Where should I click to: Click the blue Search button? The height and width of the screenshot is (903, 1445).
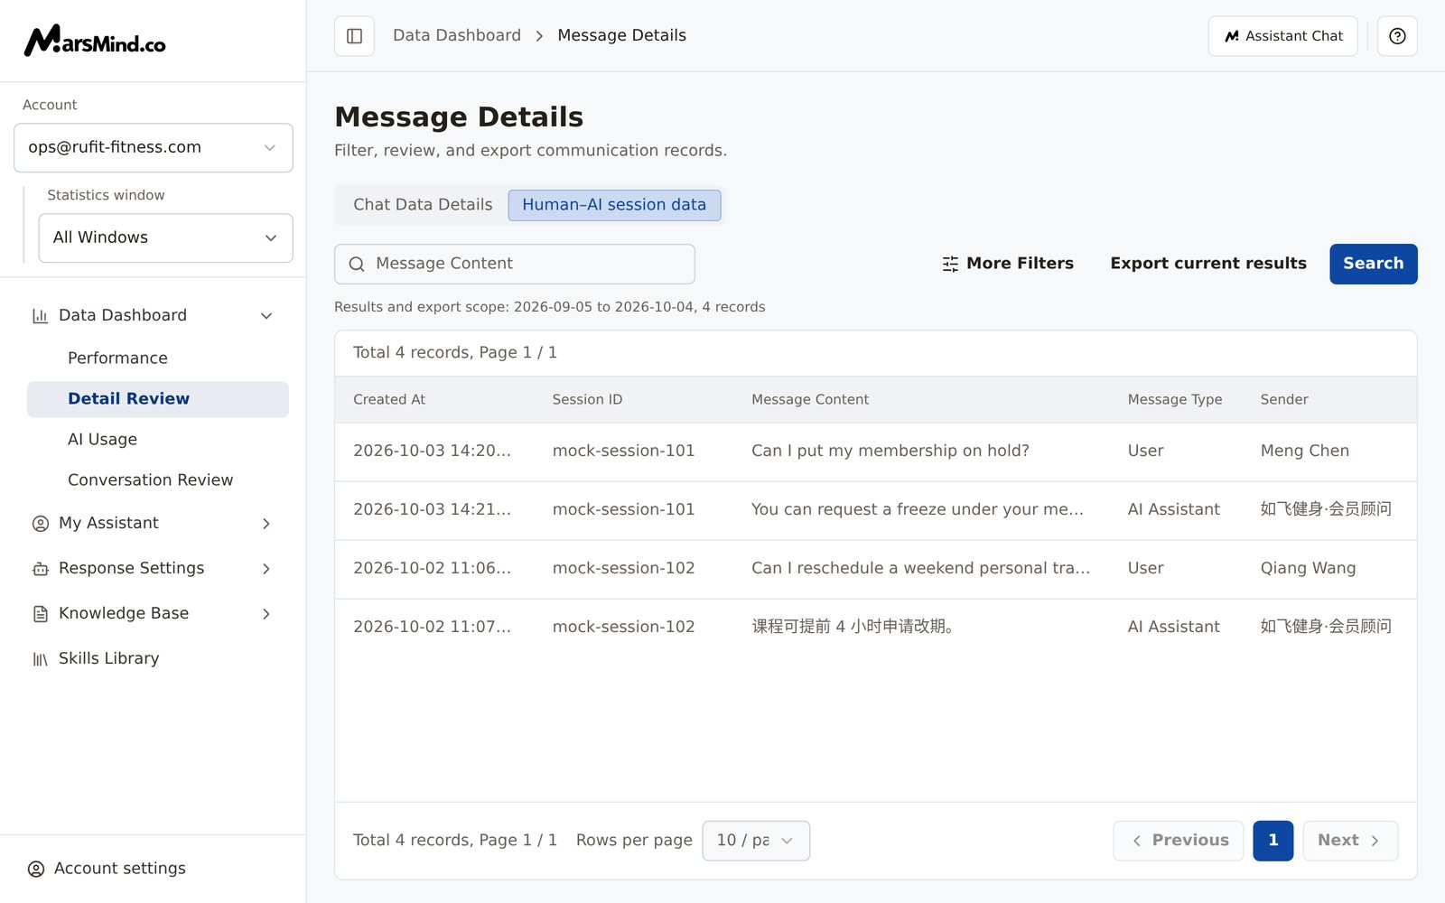tap(1373, 264)
